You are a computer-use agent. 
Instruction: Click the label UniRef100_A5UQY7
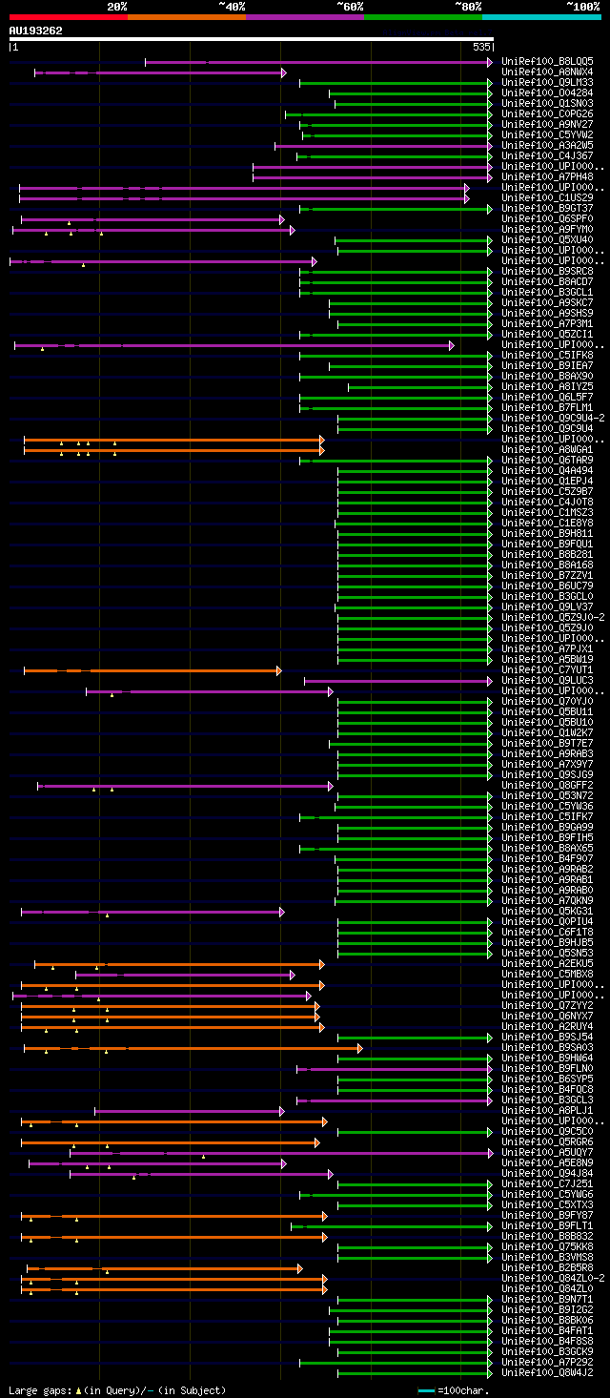coord(547,1153)
